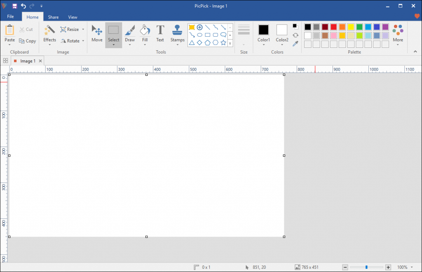
Task: Pick the color eyedropper tool
Action: click(295, 43)
